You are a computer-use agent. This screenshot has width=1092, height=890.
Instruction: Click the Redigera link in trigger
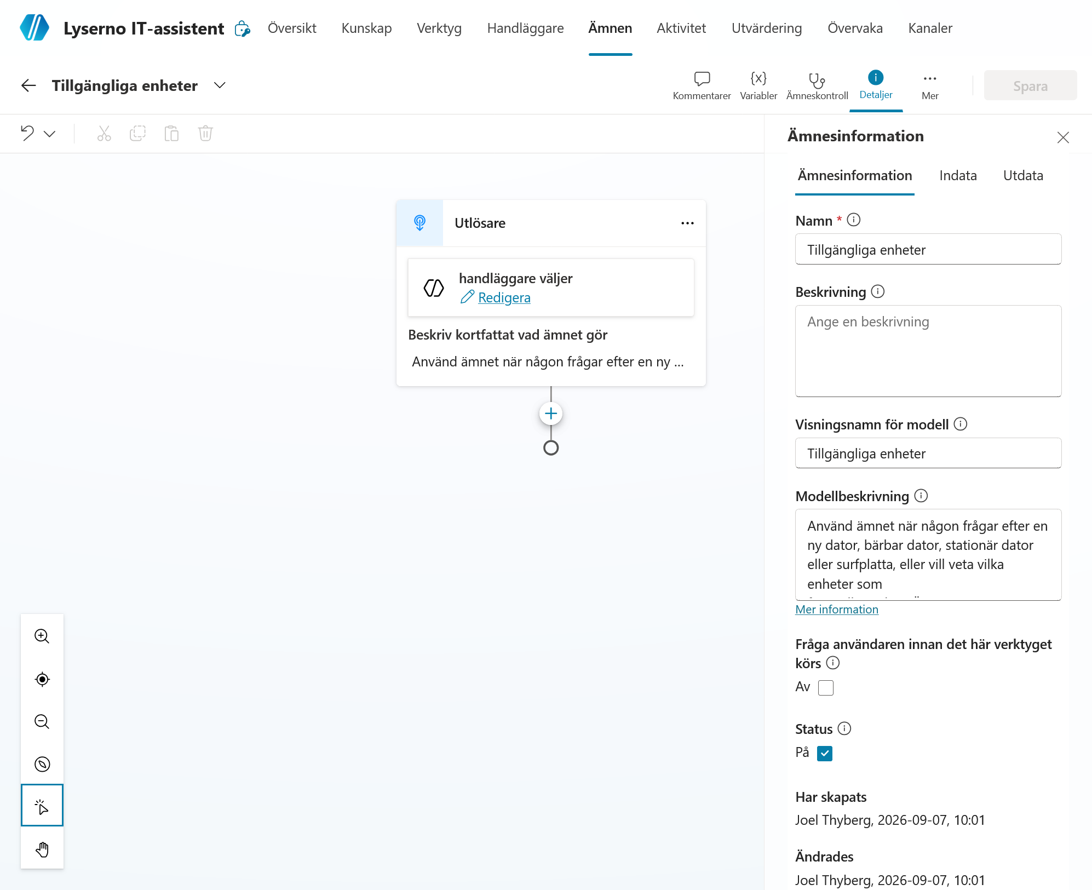[x=504, y=297]
